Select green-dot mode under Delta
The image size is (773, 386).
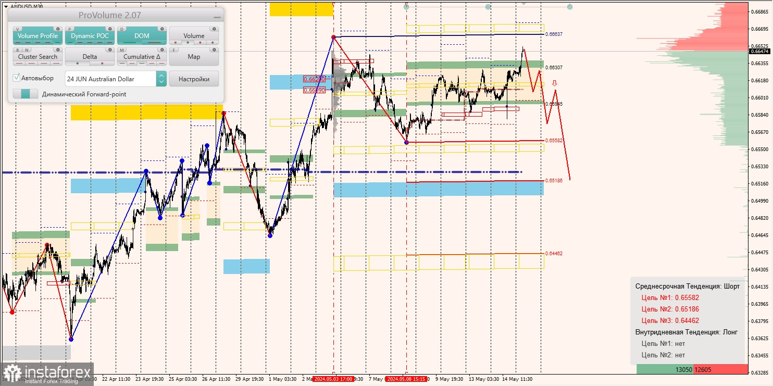[x=78, y=63]
